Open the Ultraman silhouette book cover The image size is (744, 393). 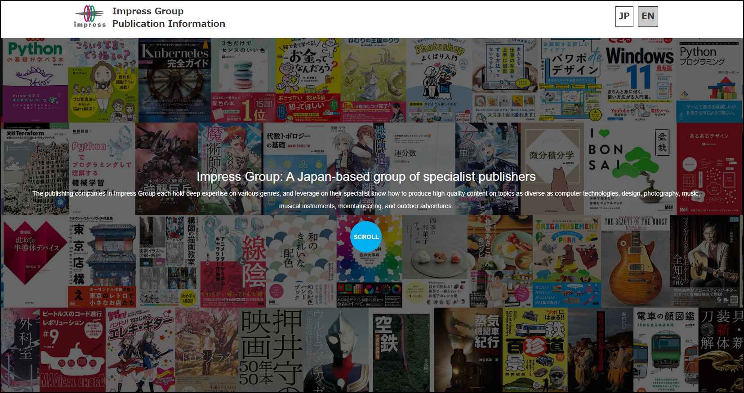tap(337, 350)
